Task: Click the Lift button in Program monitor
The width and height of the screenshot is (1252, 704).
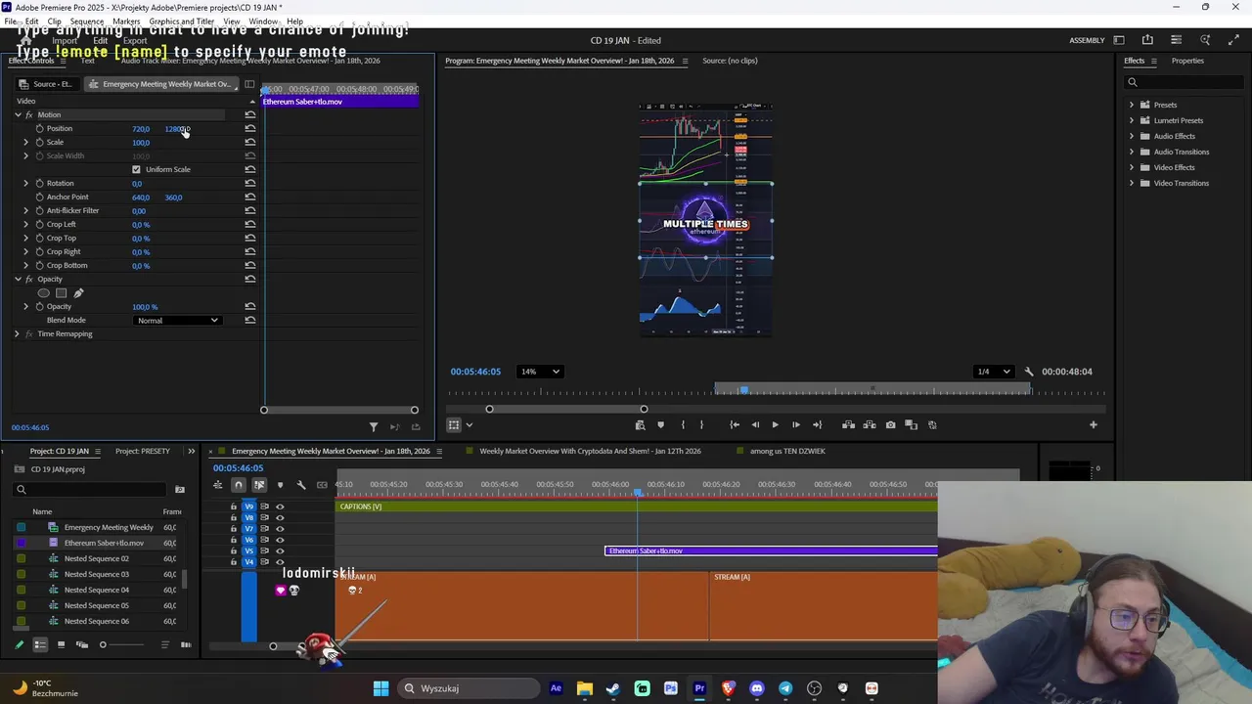Action: [848, 425]
